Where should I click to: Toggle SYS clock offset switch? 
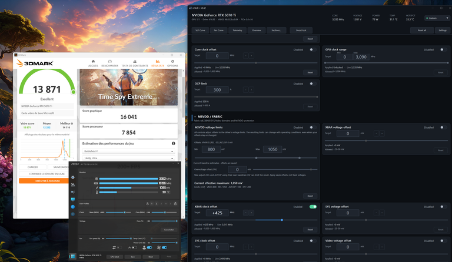tap(313, 241)
